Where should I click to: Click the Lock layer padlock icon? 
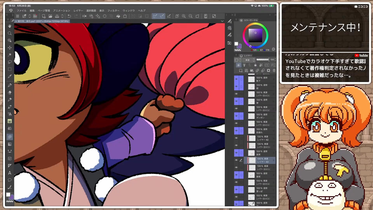[x=255, y=65]
